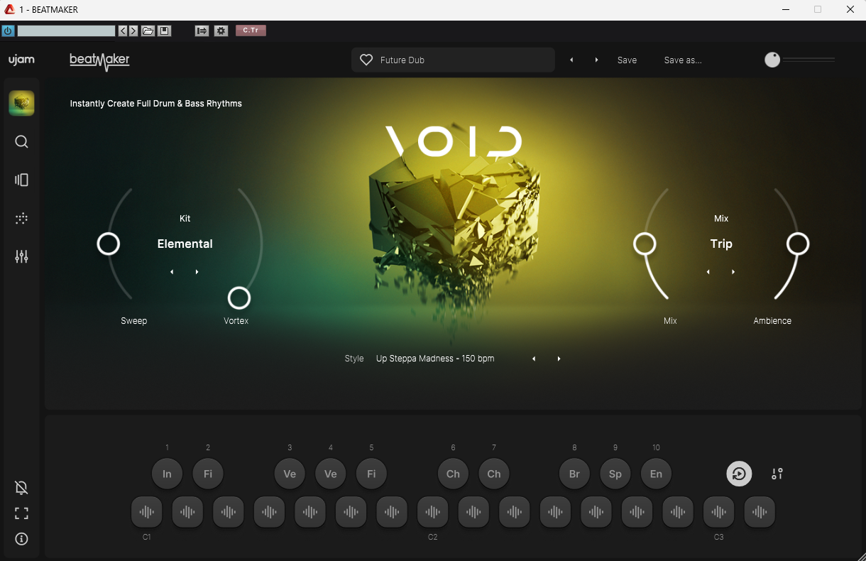Image resolution: width=866 pixels, height=561 pixels.
Task: Select next Kit with right arrow
Action: click(x=197, y=272)
